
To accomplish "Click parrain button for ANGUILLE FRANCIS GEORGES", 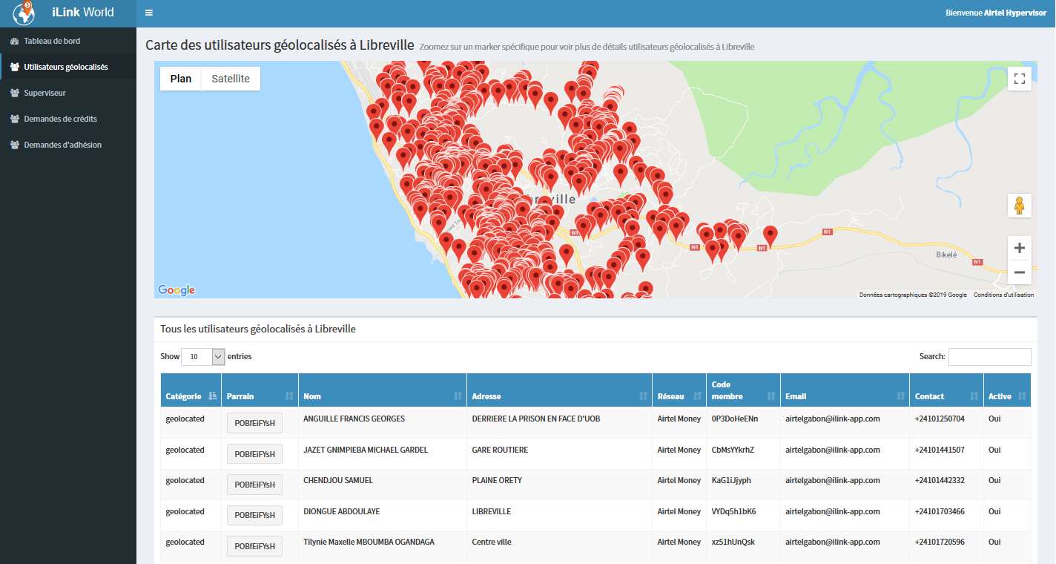I will click(x=254, y=423).
